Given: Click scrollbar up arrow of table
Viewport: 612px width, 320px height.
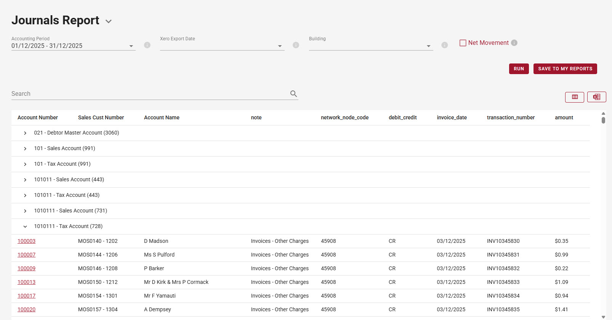Looking at the screenshot, I should tap(603, 113).
